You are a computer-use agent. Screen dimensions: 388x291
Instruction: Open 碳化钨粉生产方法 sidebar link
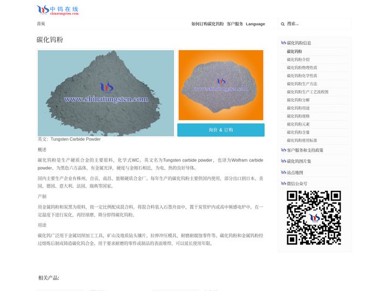[x=302, y=84]
